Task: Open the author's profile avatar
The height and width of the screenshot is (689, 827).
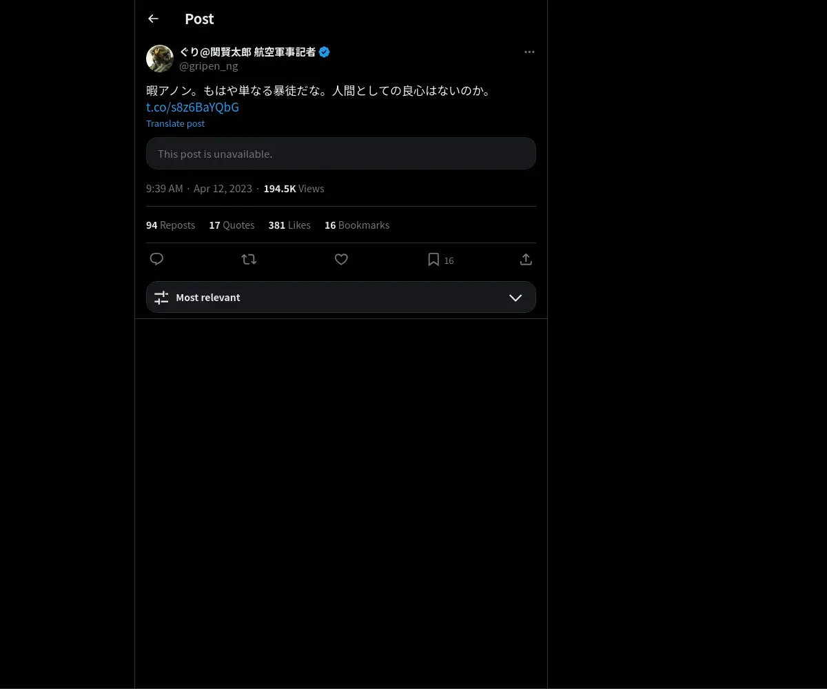Action: click(x=160, y=59)
